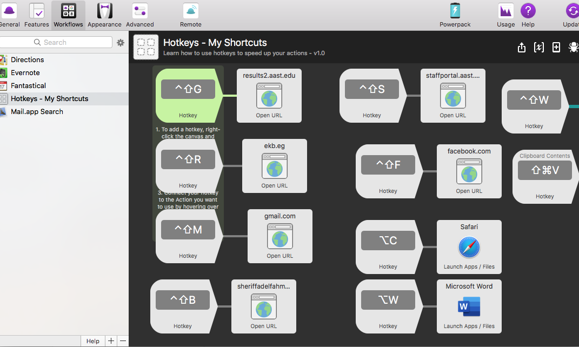Open the Features preferences tab
The image size is (579, 347).
click(37, 15)
